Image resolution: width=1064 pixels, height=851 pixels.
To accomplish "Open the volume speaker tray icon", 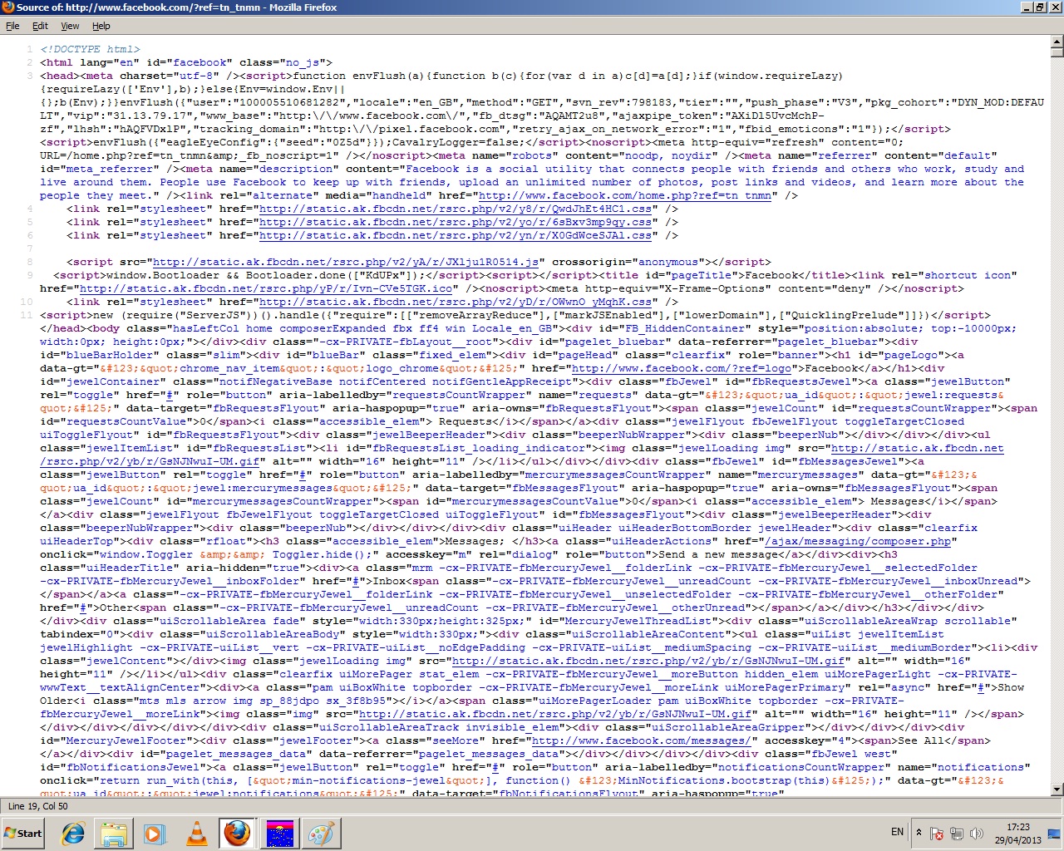I will pos(977,833).
